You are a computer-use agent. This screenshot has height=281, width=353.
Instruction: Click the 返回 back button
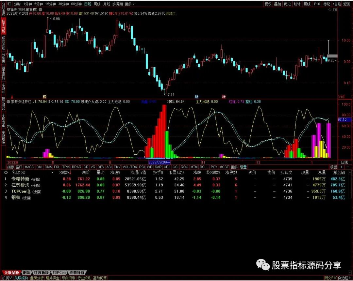(x=347, y=4)
